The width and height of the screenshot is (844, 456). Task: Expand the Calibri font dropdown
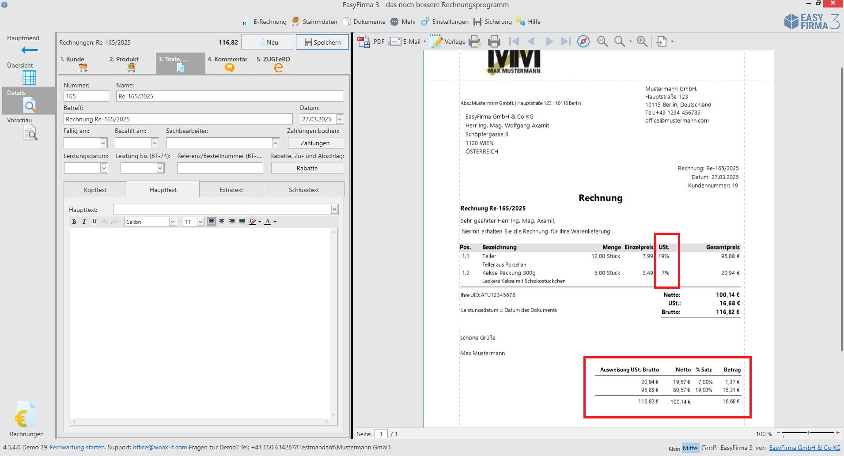tap(173, 222)
